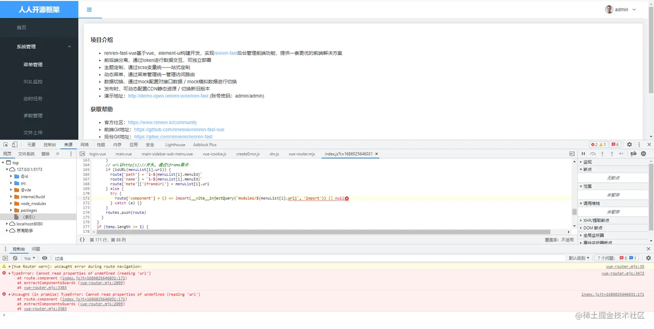The image size is (654, 329).
Task: Toggle the device toolbar icon
Action: click(15, 145)
